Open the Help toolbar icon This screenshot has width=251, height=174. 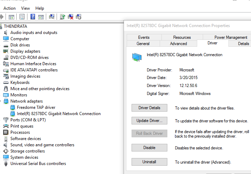click(x=33, y=17)
